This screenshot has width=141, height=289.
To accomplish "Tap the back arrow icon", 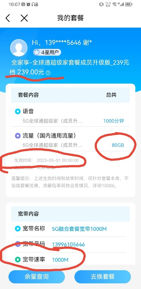I will pos(8,18).
